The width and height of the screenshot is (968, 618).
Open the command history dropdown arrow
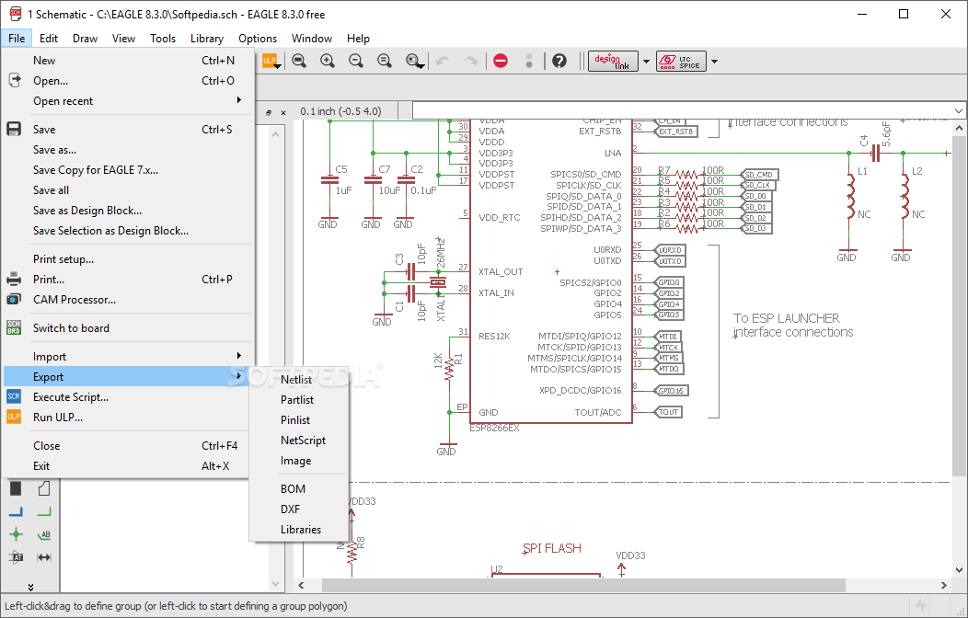click(958, 111)
